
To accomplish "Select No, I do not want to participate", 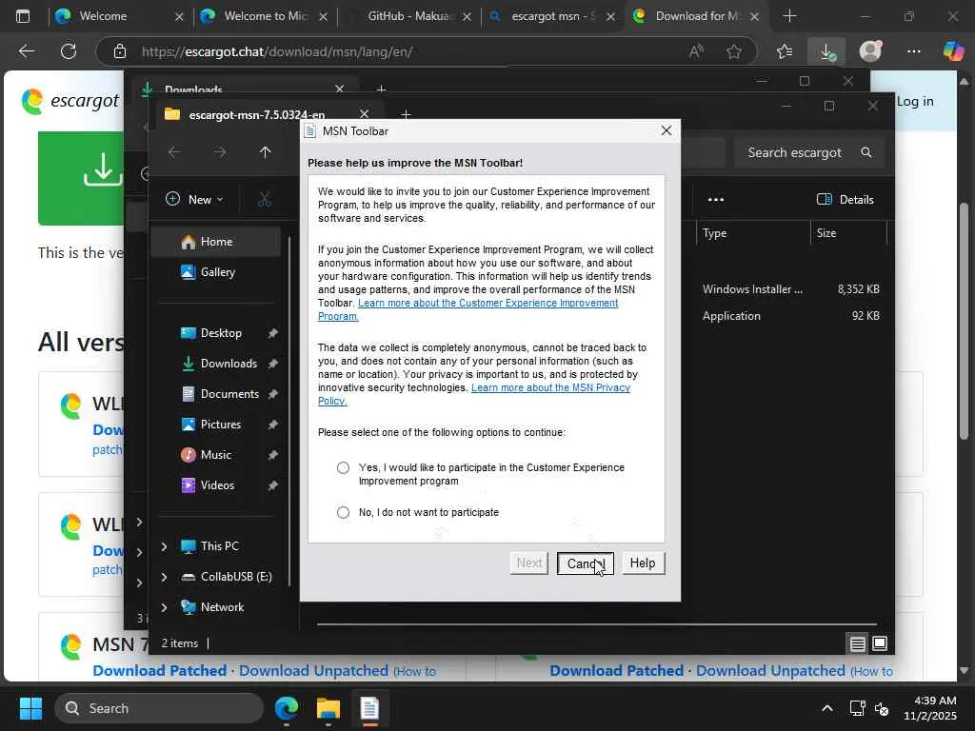I will pos(343,512).
